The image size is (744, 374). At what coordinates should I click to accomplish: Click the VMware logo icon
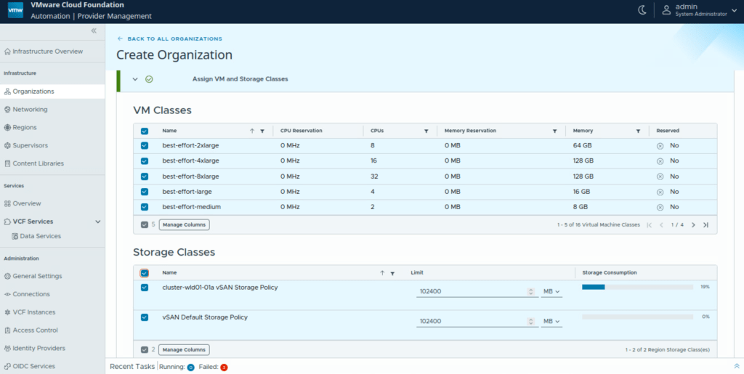click(15, 10)
